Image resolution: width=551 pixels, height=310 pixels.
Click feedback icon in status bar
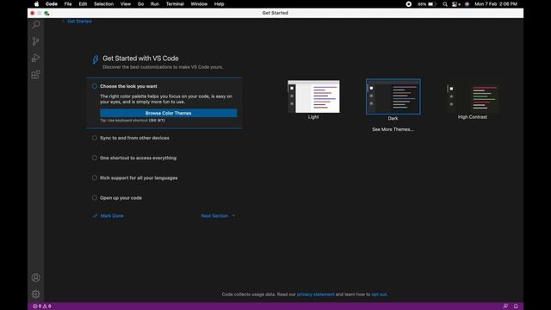505,307
